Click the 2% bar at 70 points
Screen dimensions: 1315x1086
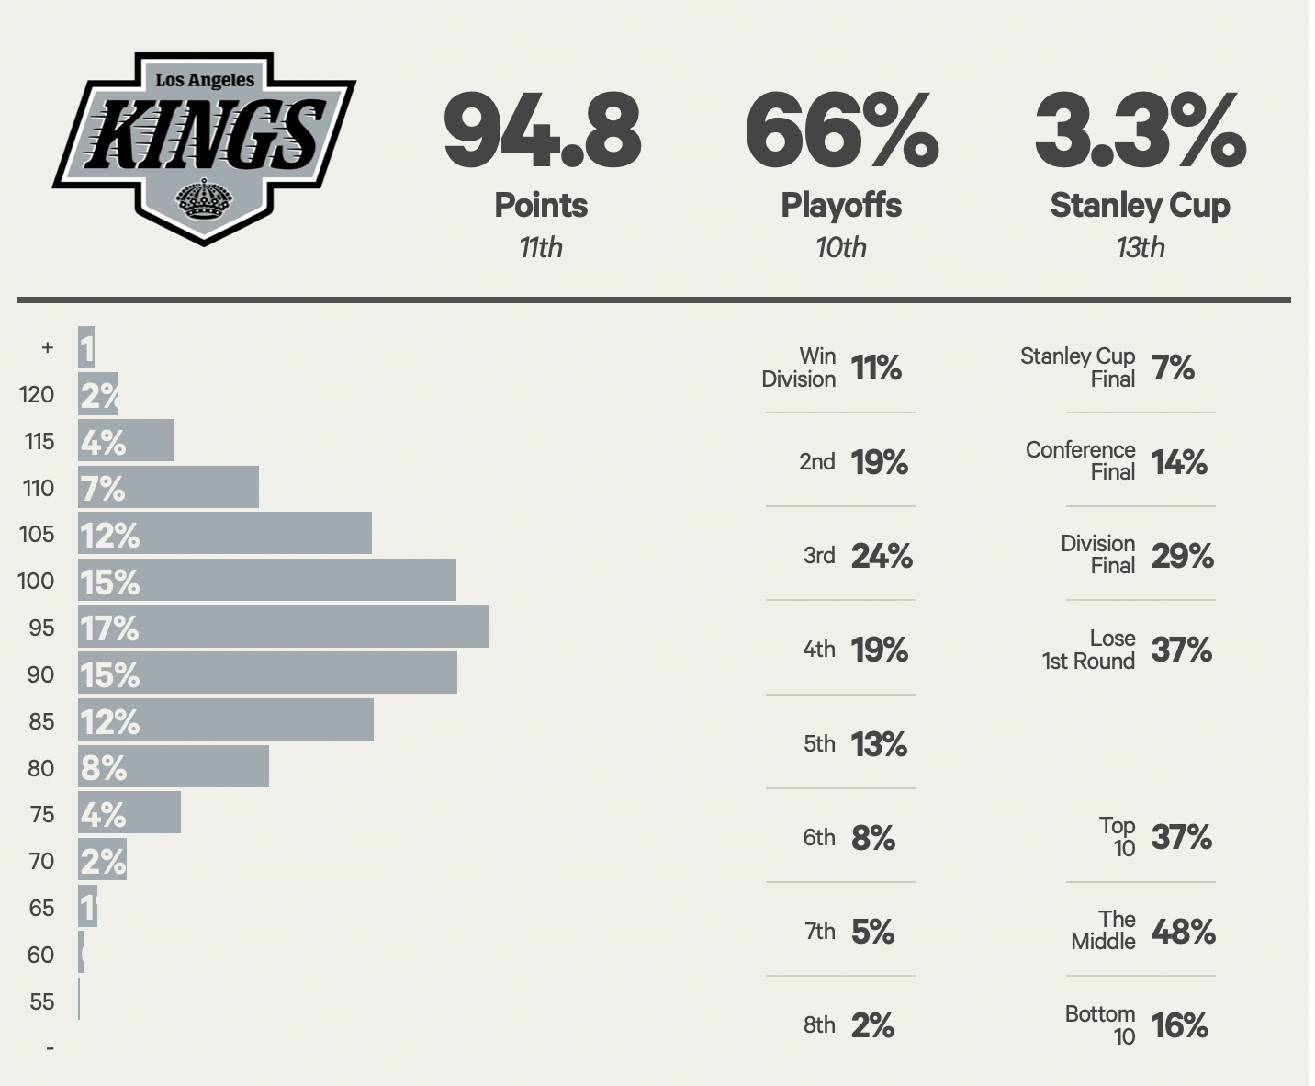[x=102, y=861]
